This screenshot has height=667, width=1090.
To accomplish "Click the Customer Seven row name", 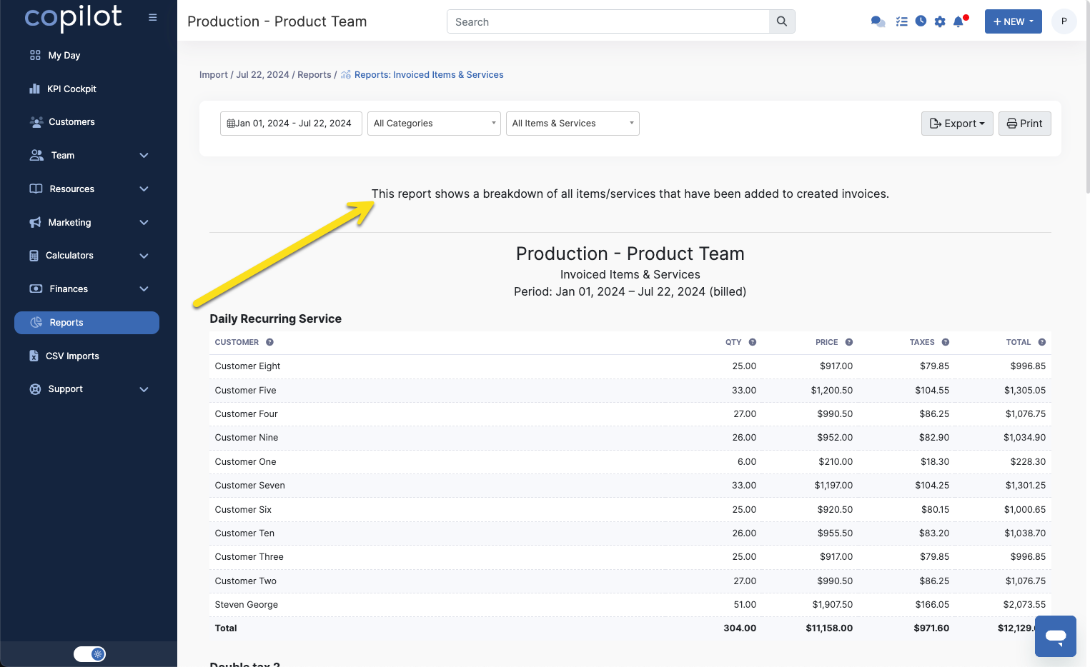I will tap(249, 486).
